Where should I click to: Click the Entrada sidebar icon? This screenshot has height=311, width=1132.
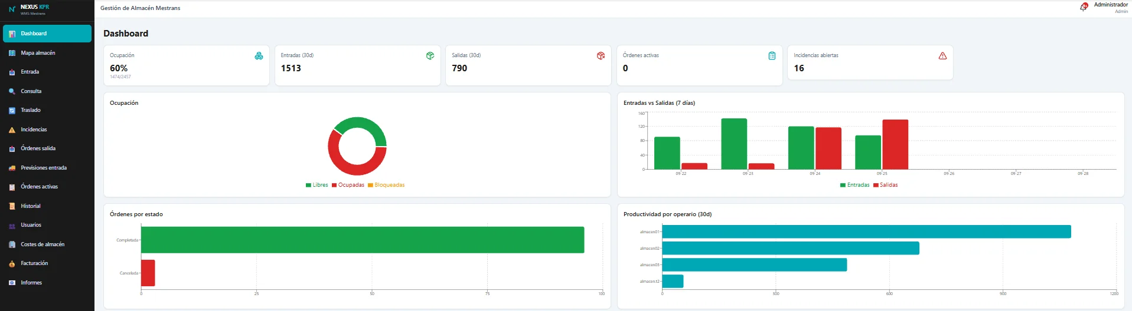12,72
